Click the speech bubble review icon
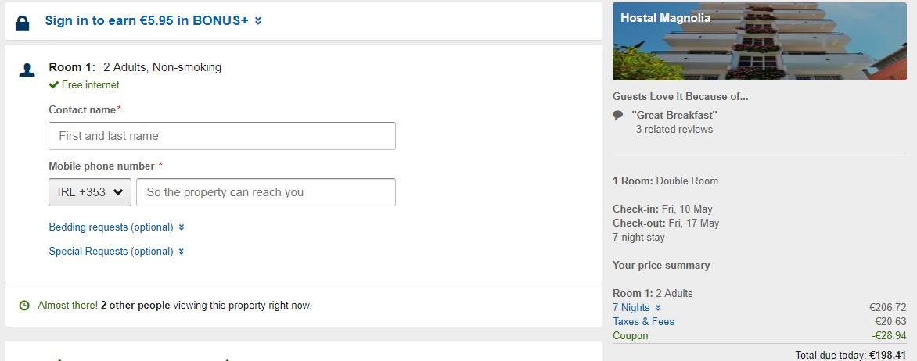This screenshot has height=361, width=917. pyautogui.click(x=618, y=115)
